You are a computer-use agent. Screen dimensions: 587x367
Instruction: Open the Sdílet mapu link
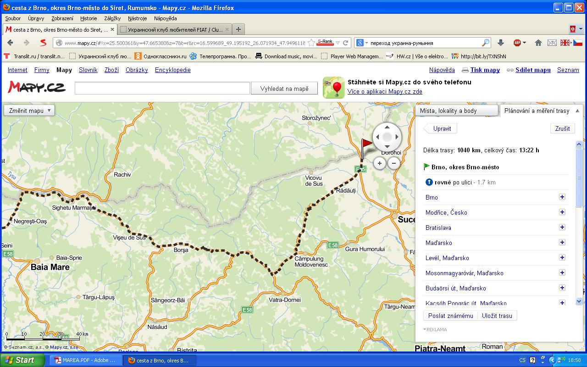tap(532, 70)
